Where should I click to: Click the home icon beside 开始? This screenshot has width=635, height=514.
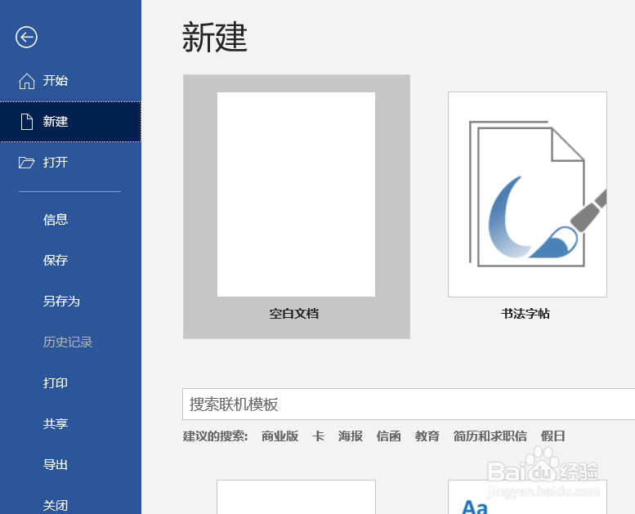coord(27,81)
